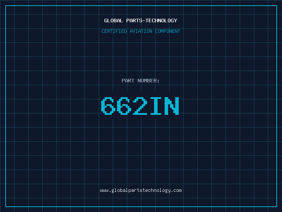Click the www prefix of the website URL

click(104, 190)
